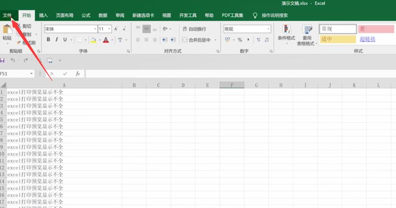Viewport: 396px width, 208px height.
Task: Select column F header
Action: point(232,85)
